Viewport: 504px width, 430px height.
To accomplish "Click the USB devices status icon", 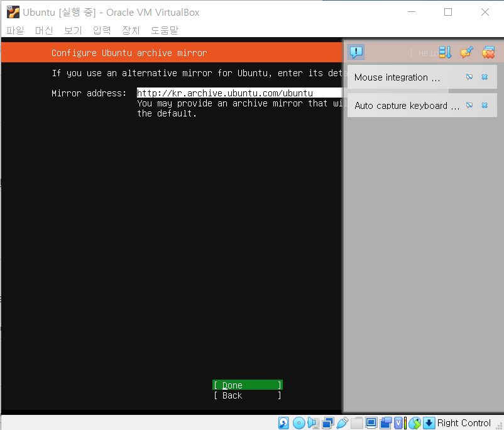I will (342, 423).
